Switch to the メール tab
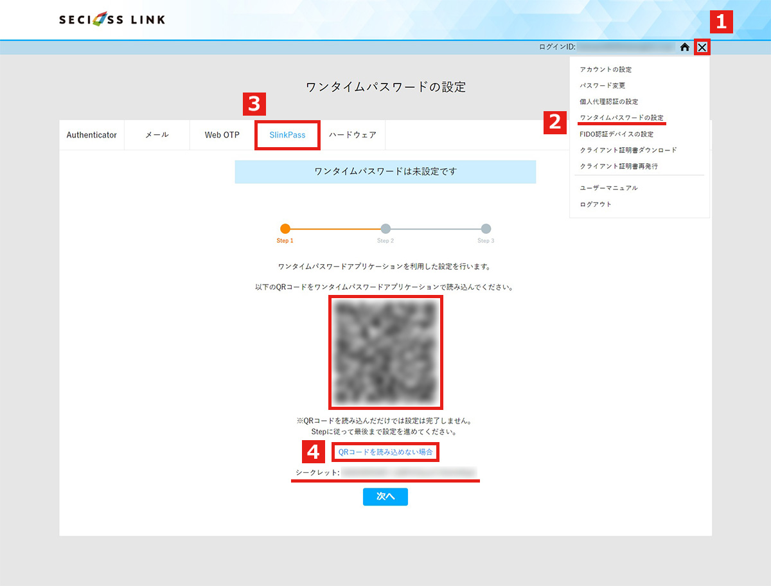This screenshot has height=586, width=771. tap(157, 135)
